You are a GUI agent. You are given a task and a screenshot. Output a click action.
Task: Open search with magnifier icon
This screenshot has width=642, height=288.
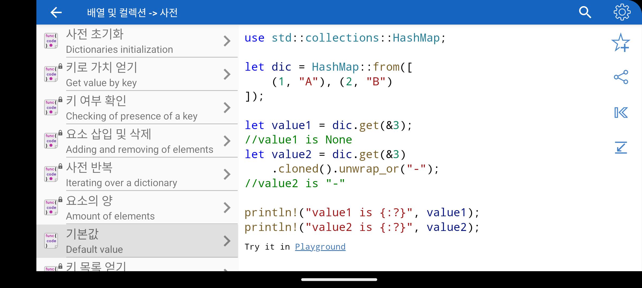tap(585, 13)
